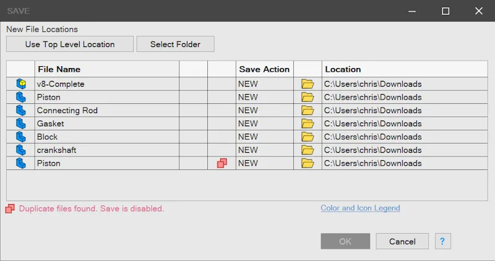Cancel the save dialog
Screen dimensions: 495x261
402,241
